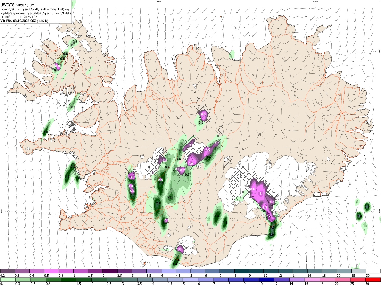The height and width of the screenshot is (286, 381).
Task: Pick bottom legend swatch between 3 and 3.5
Action: (x=129, y=280)
